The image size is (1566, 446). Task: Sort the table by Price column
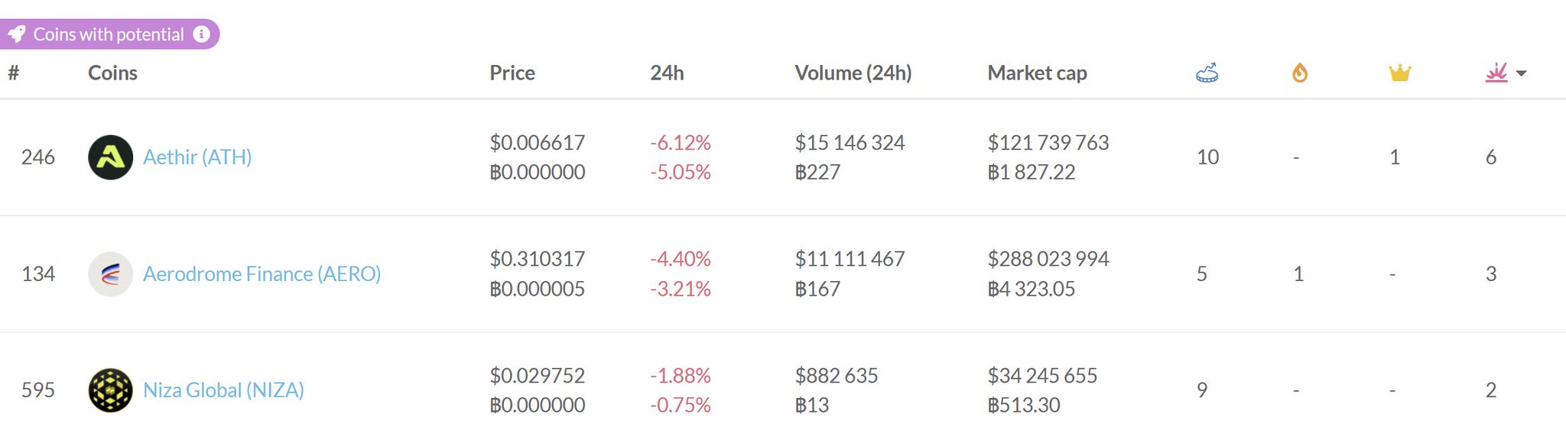click(x=512, y=73)
